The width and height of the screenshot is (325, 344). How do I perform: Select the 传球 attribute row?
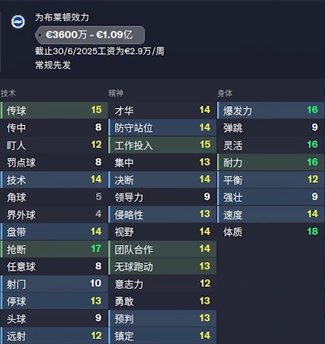(54, 110)
